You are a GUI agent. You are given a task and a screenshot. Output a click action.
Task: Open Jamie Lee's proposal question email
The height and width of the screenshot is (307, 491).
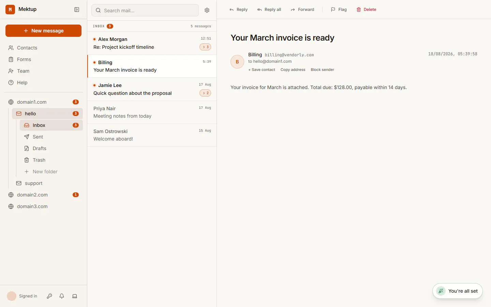point(152,89)
